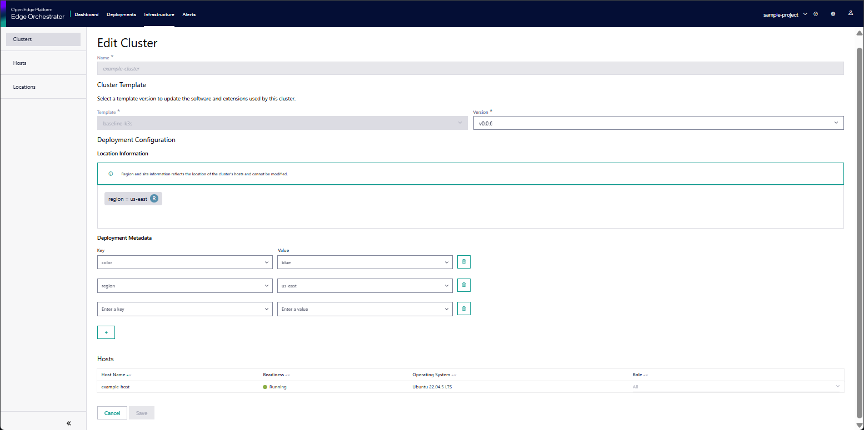Screen dimensions: 864x430
Task: Click the region badge R icon
Action: pyautogui.click(x=154, y=199)
